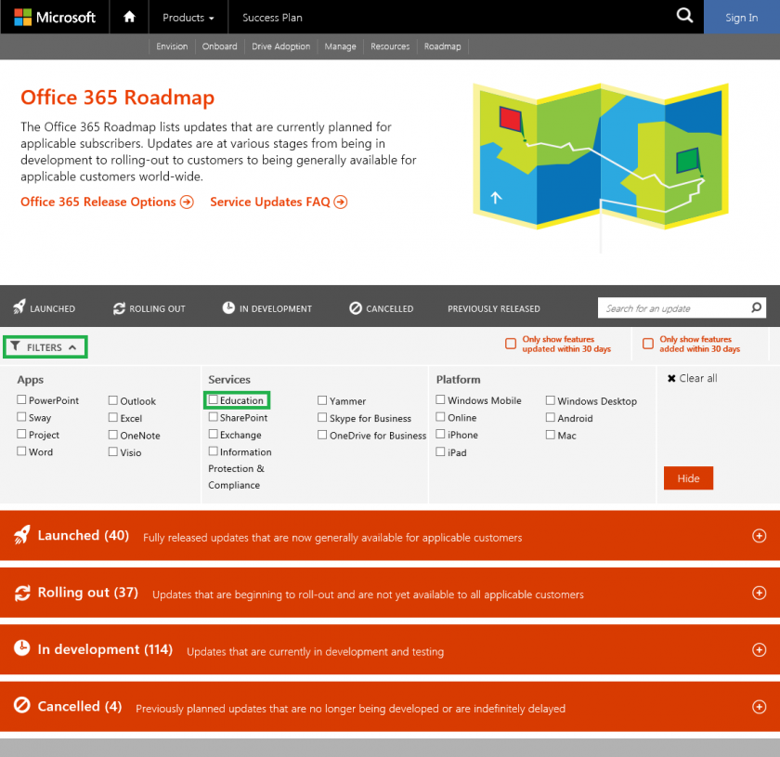The image size is (780, 757).
Task: Check the iPad platform filter
Action: 440,451
